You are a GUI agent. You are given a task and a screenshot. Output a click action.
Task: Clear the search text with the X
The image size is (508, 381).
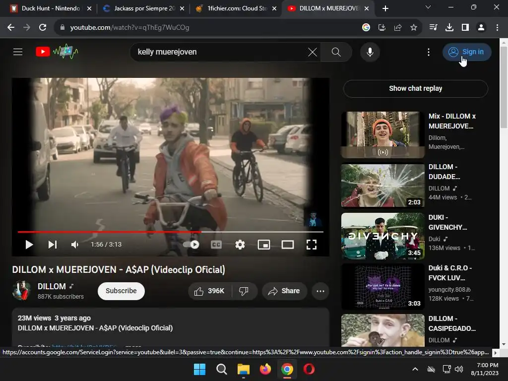tap(313, 52)
